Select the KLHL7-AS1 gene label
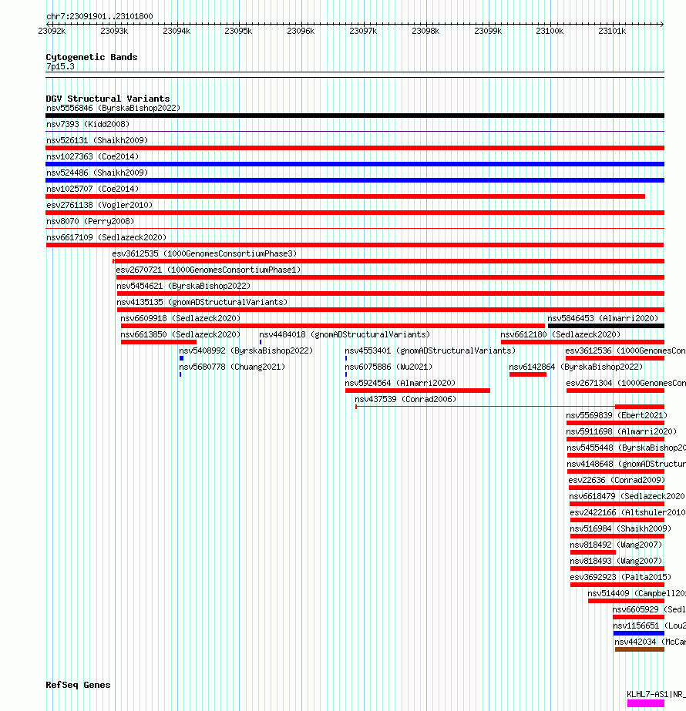 click(x=656, y=694)
